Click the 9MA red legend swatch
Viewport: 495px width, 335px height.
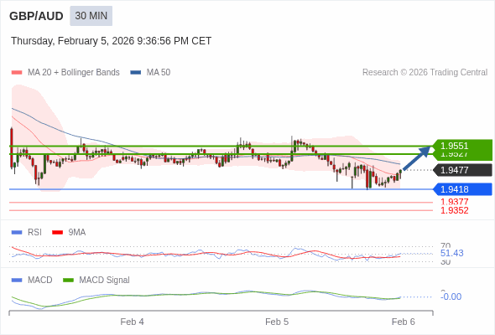pyautogui.click(x=57, y=233)
